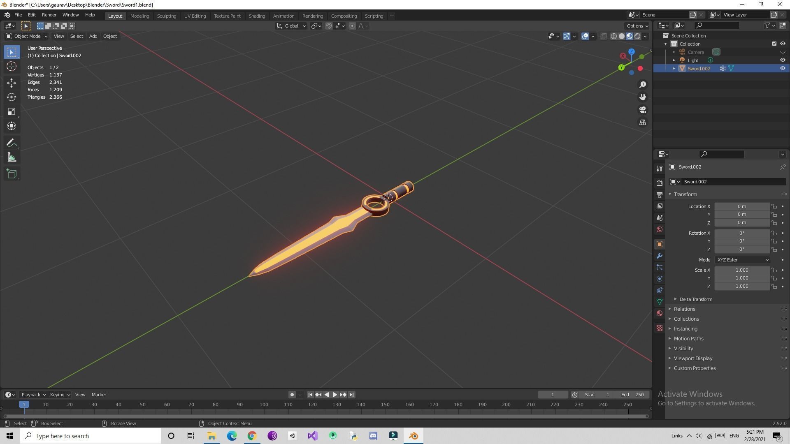Open Render properties tab
Viewport: 790px width, 444px height.
pos(660,183)
